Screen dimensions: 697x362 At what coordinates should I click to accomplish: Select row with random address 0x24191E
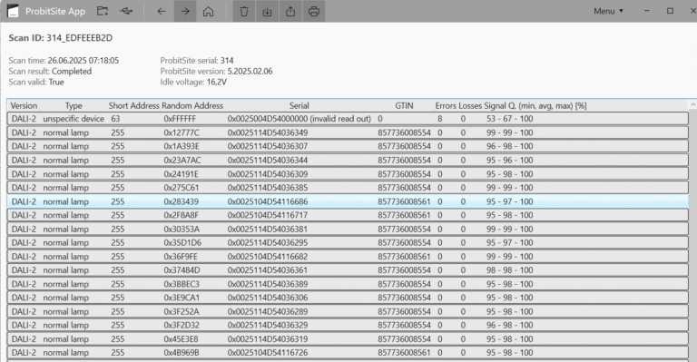point(348,174)
